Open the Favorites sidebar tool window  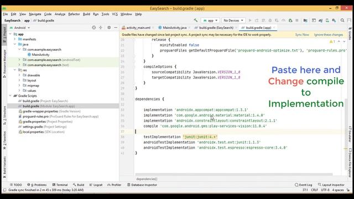pyautogui.click(x=4, y=140)
